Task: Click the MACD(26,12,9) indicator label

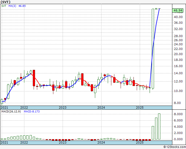Action: (x=11, y=112)
